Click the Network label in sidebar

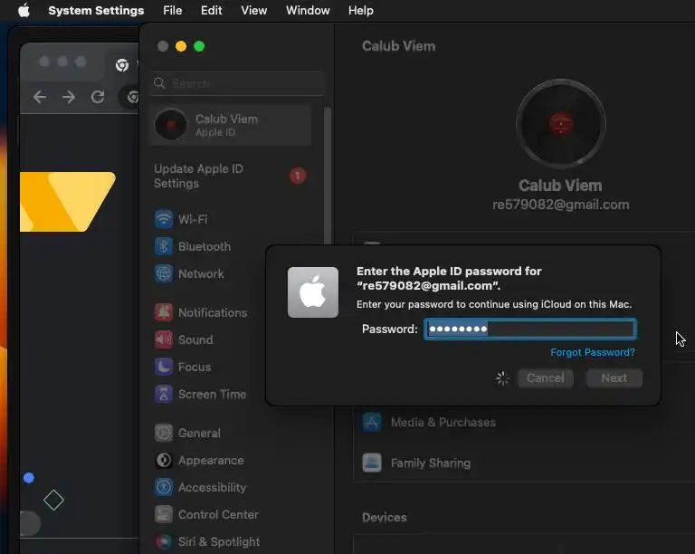[x=201, y=274]
